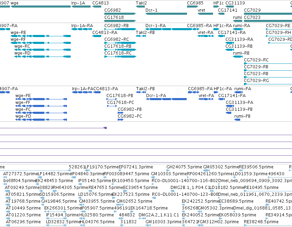The image size is (292, 227).
Task: Click the Dcr-1-RA transcript label
Action: point(155,25)
